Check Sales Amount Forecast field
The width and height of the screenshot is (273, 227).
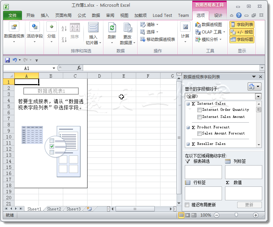(199, 133)
